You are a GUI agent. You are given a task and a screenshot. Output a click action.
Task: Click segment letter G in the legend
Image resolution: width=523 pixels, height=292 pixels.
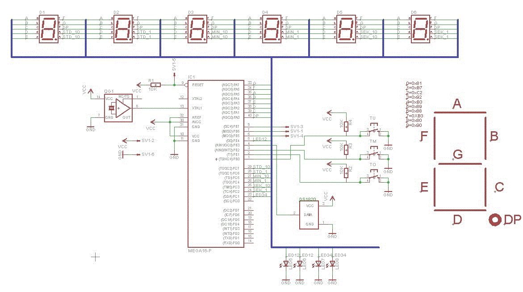tap(458, 154)
